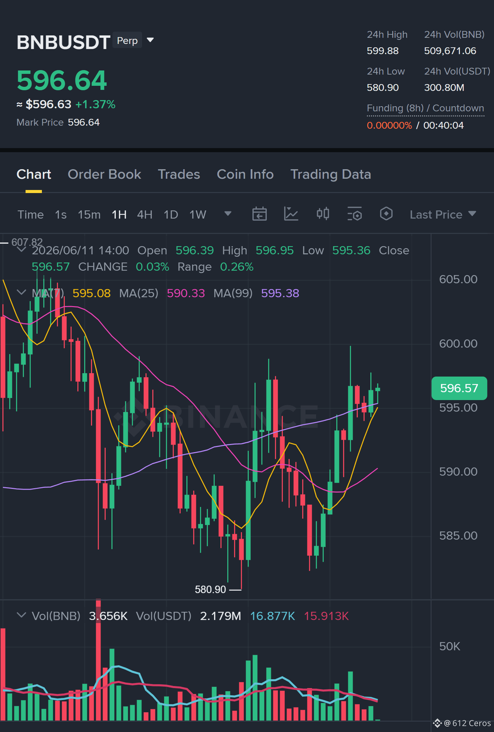
Task: Open the line chart indicators icon
Action: pyautogui.click(x=291, y=214)
